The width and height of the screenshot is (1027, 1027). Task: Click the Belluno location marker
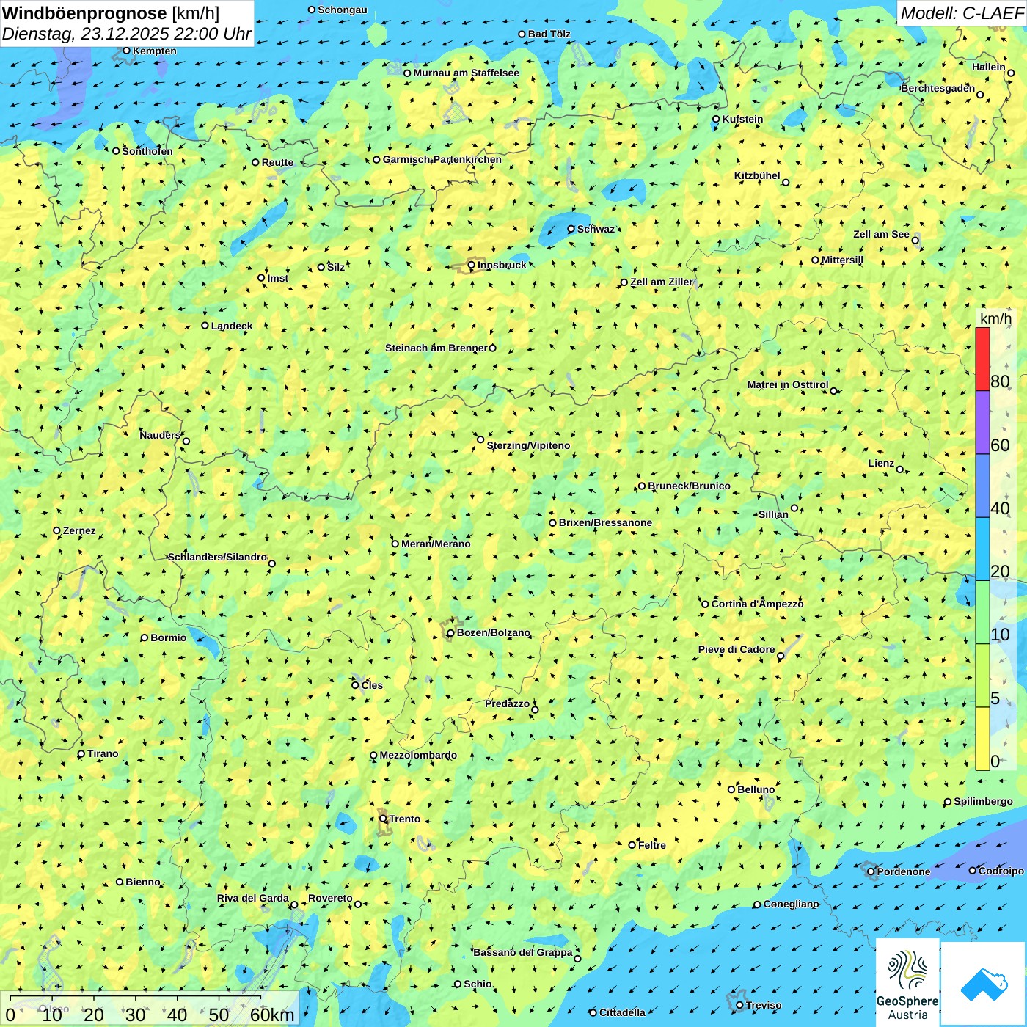[x=731, y=789]
